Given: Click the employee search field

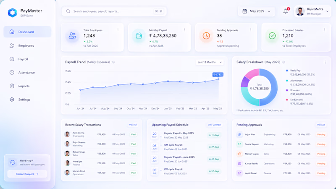Looking at the screenshot, I should point(114,11).
